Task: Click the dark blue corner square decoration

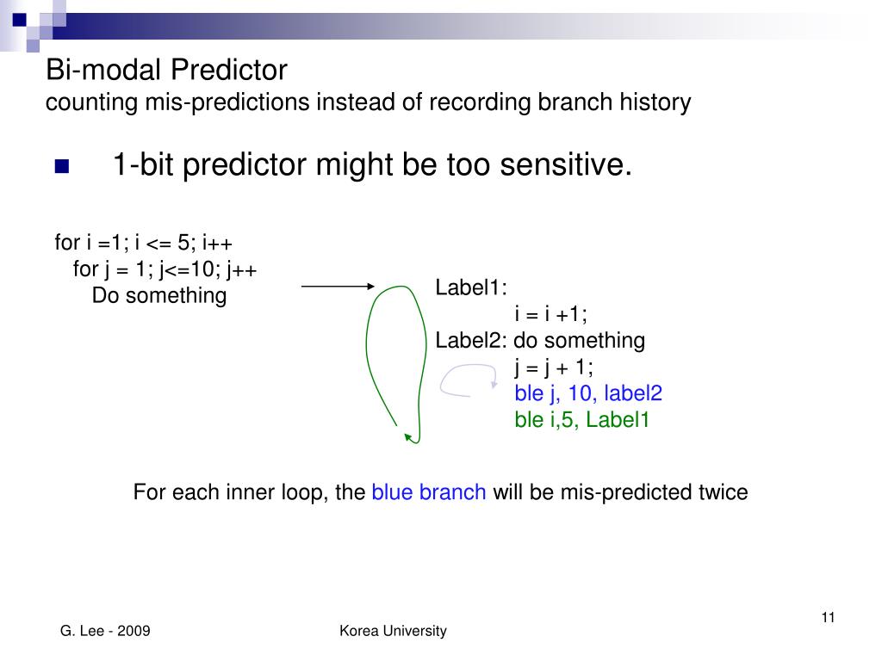Action: [x=19, y=20]
